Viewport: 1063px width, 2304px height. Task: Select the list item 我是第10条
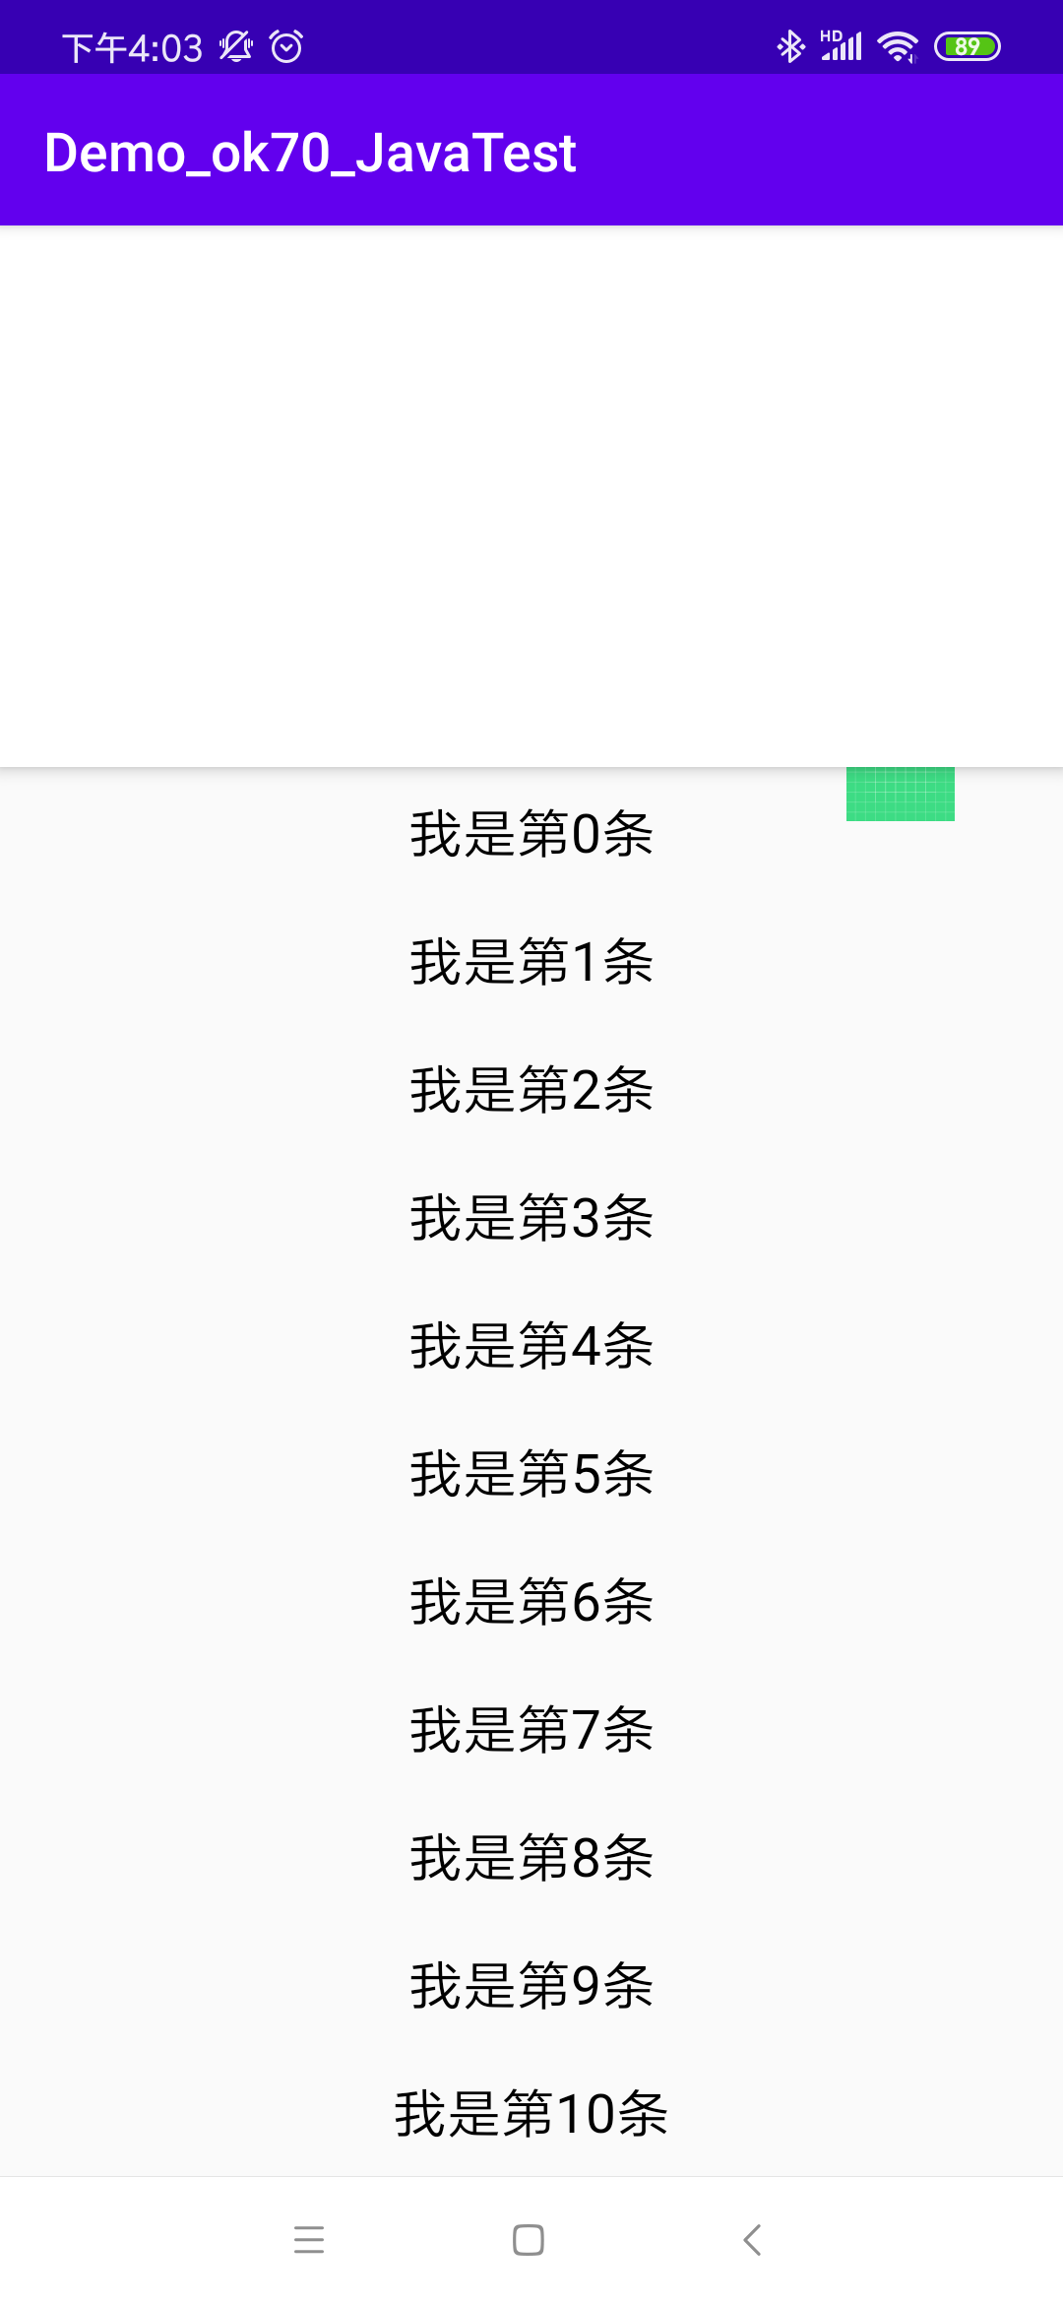[531, 2114]
